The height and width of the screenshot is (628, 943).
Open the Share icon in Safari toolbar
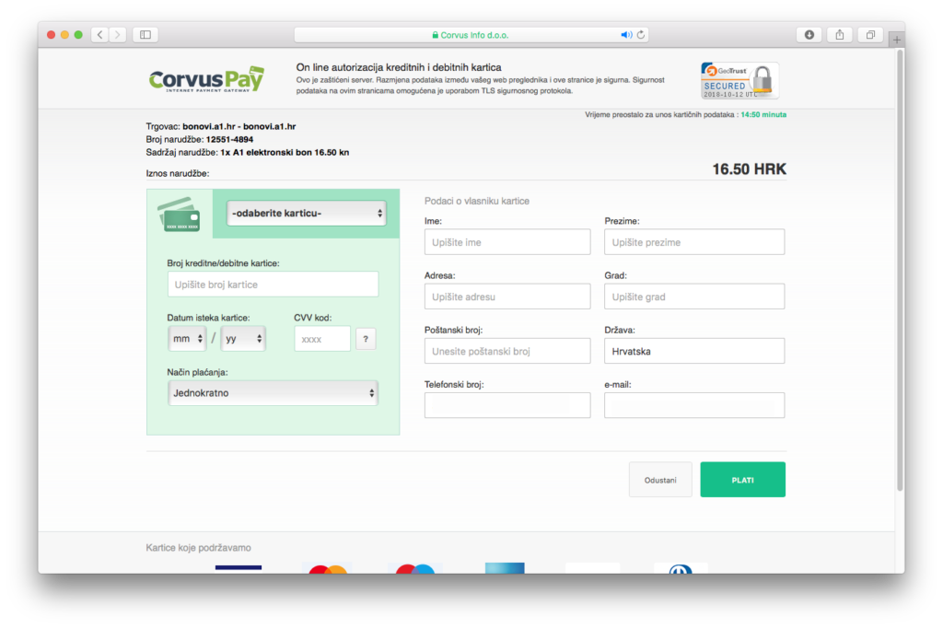point(840,35)
